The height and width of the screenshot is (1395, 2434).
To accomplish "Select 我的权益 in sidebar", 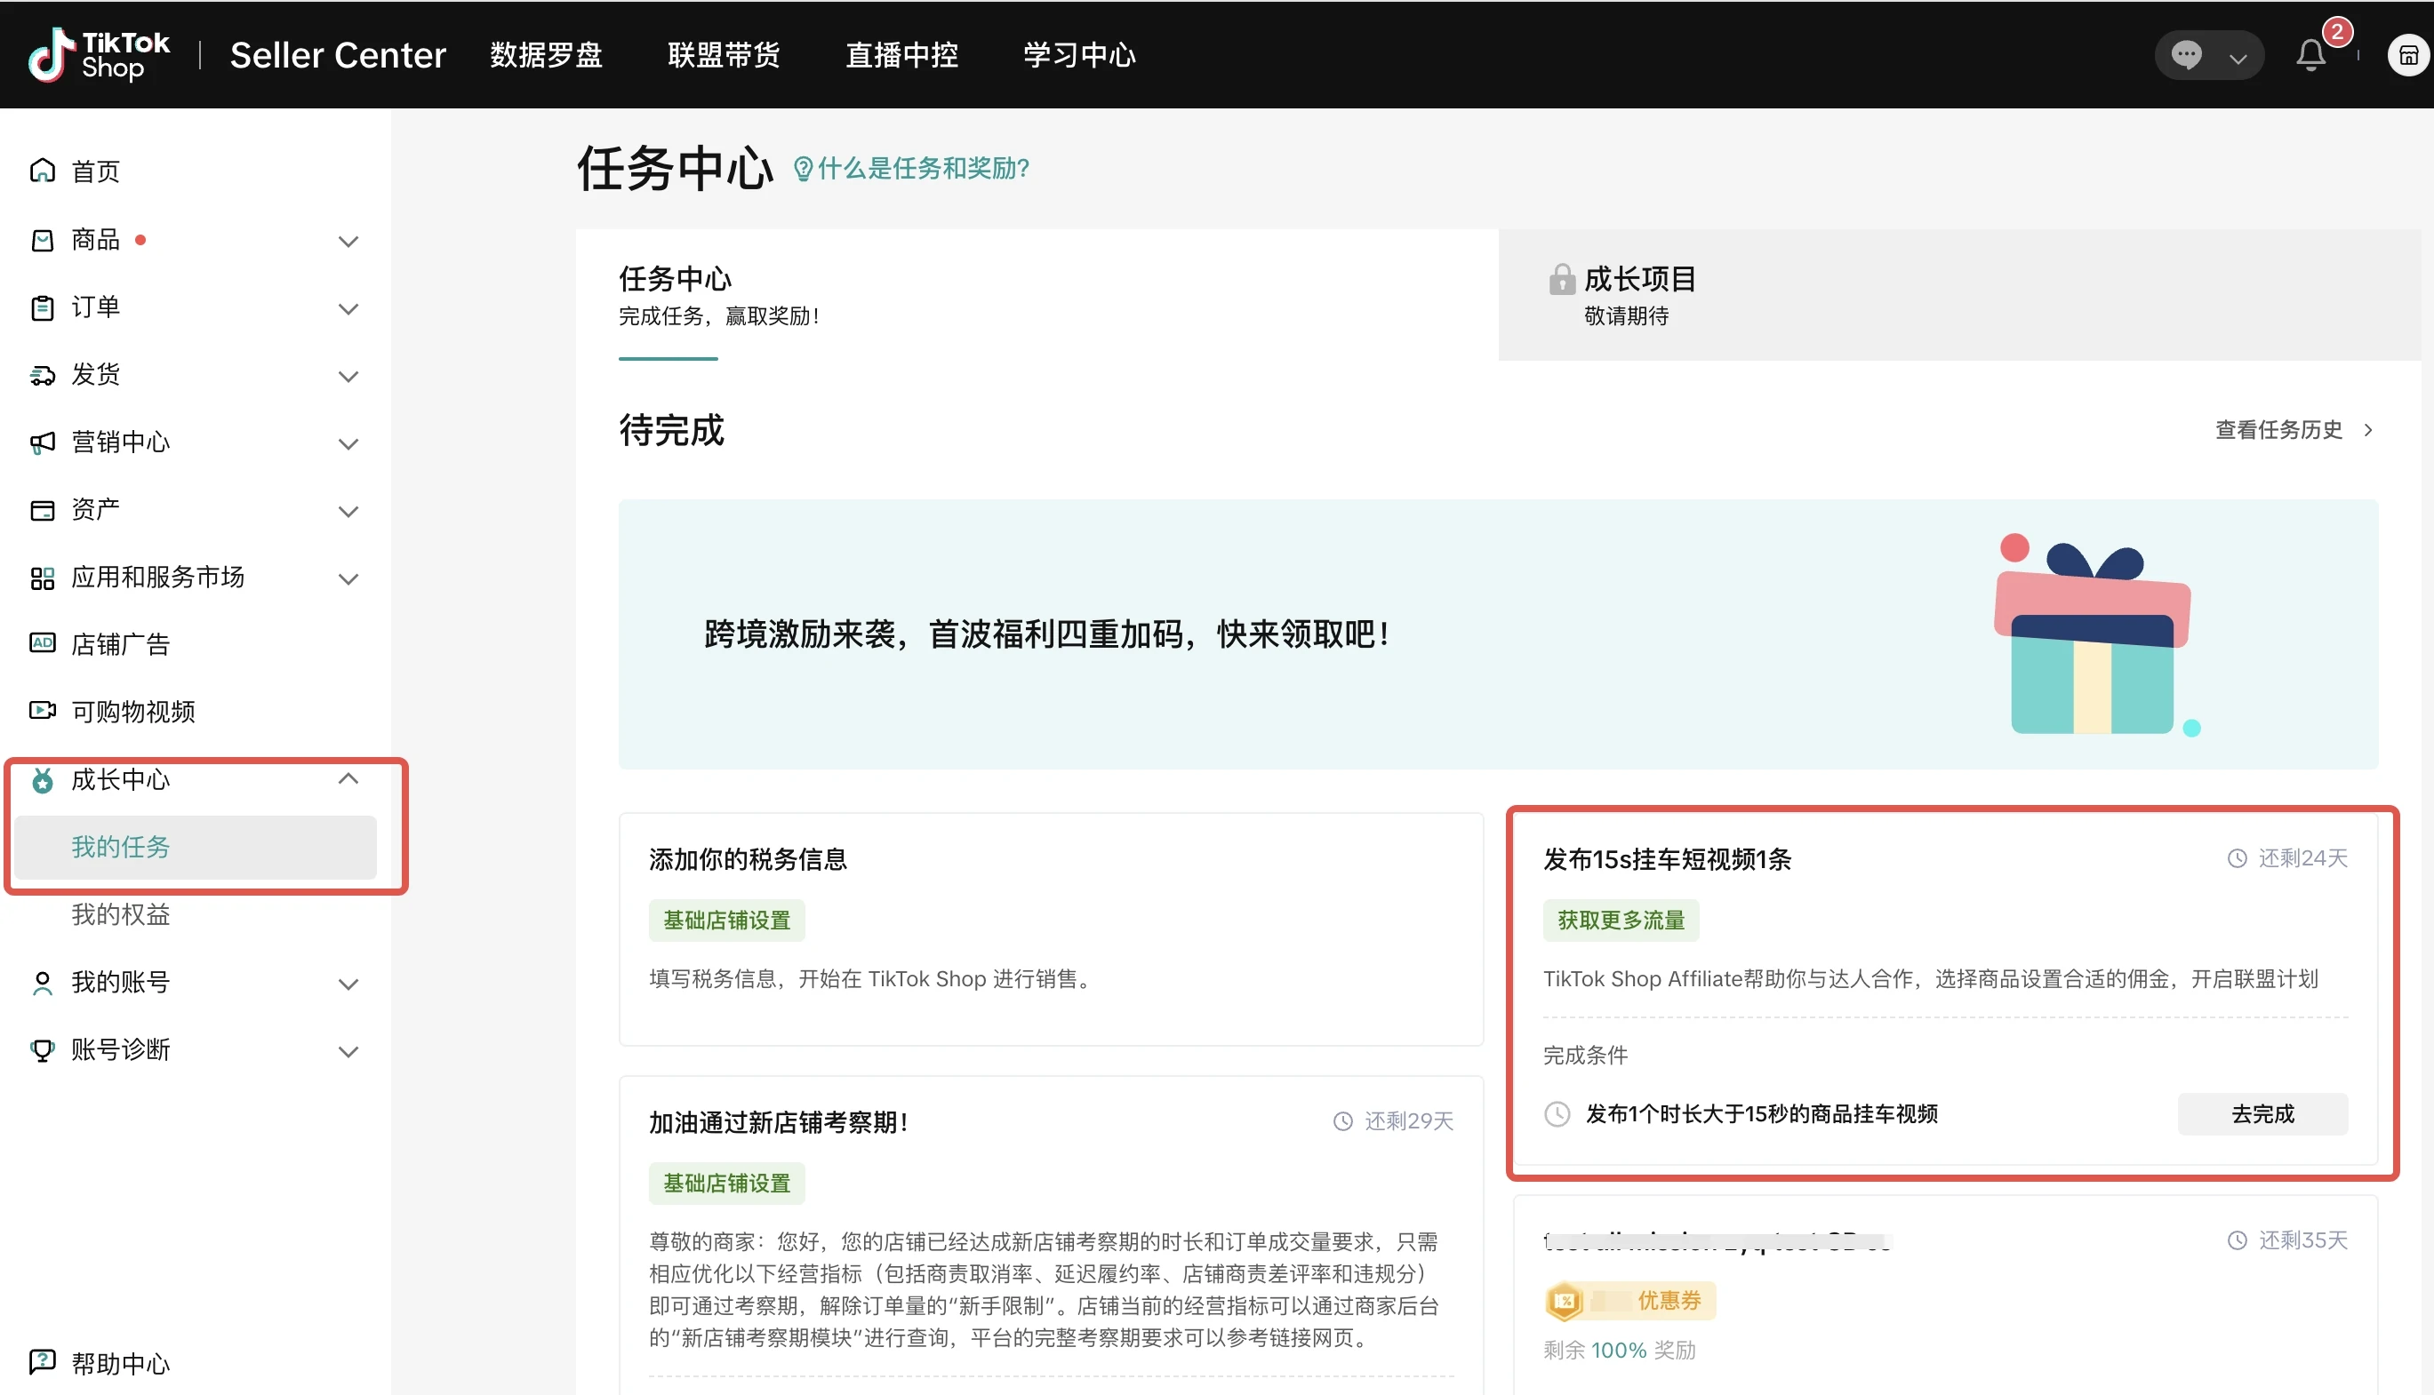I will point(121,914).
